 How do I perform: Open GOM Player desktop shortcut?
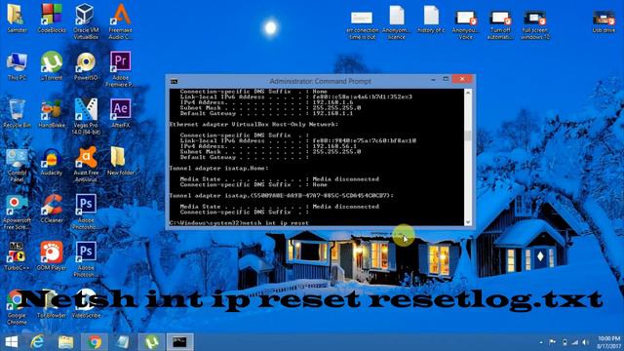(52, 256)
